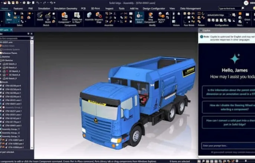Open the Simulation Geometry tab
Image resolution: width=255 pixels, height=163 pixels.
pyautogui.click(x=65, y=9)
